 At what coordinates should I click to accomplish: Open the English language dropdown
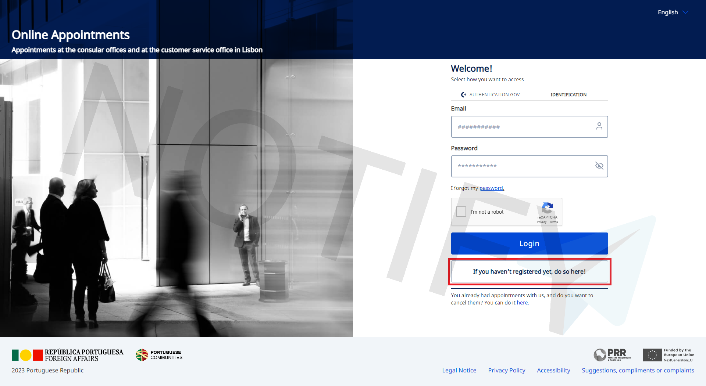667,12
